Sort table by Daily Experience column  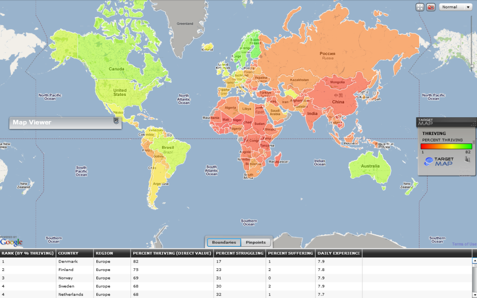coord(338,253)
